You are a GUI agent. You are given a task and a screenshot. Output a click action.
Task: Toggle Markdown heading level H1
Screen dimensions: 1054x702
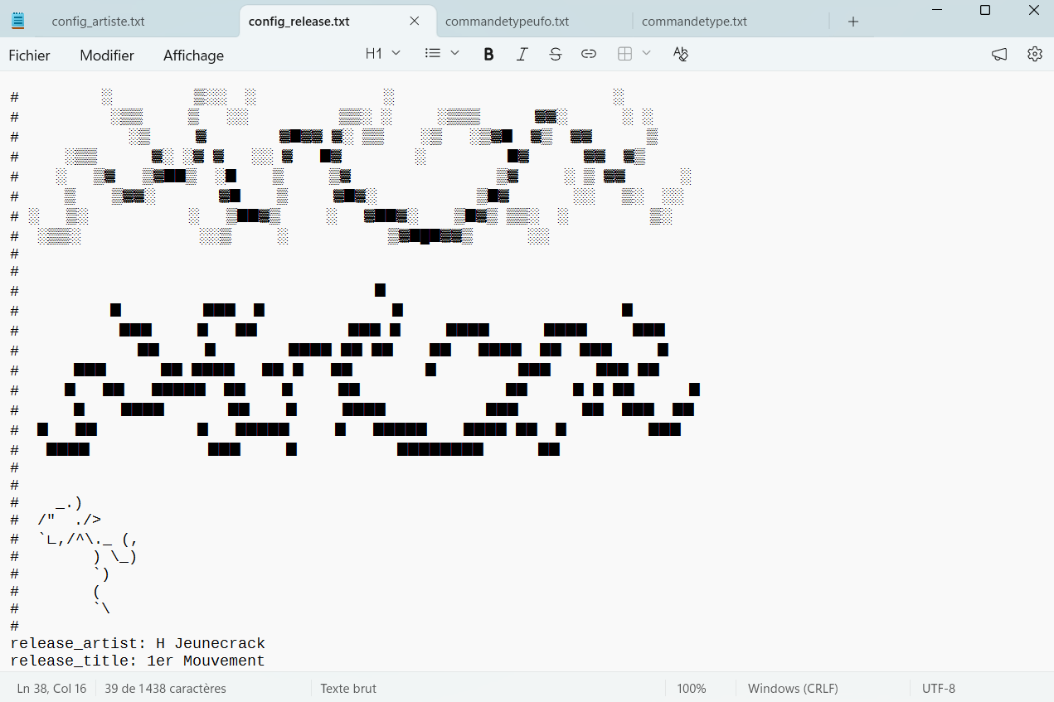coord(374,53)
